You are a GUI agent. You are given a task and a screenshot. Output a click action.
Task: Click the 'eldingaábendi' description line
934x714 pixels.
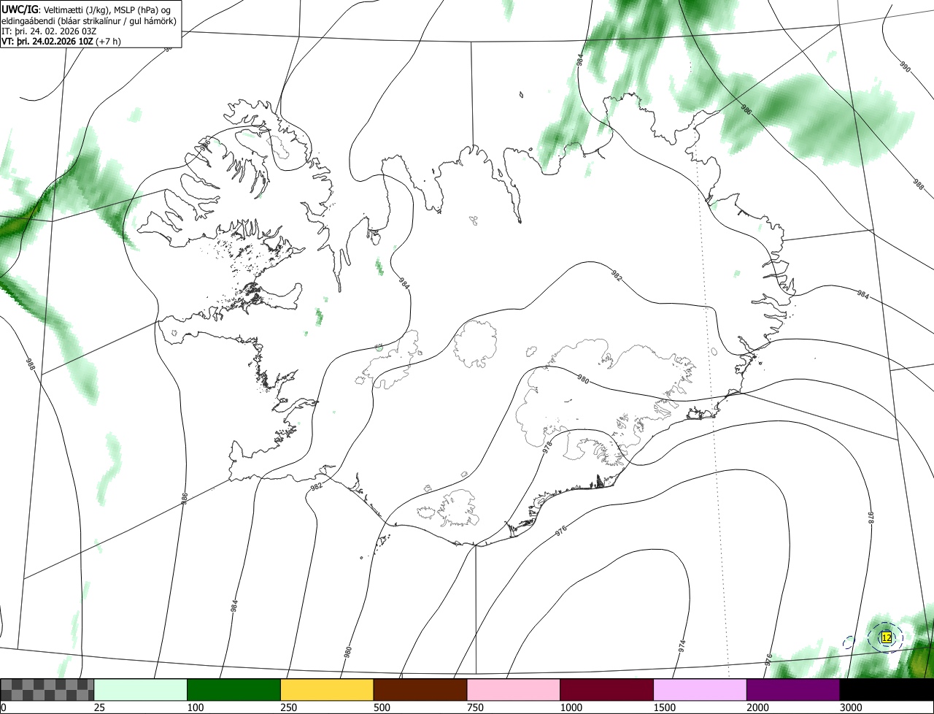click(88, 20)
